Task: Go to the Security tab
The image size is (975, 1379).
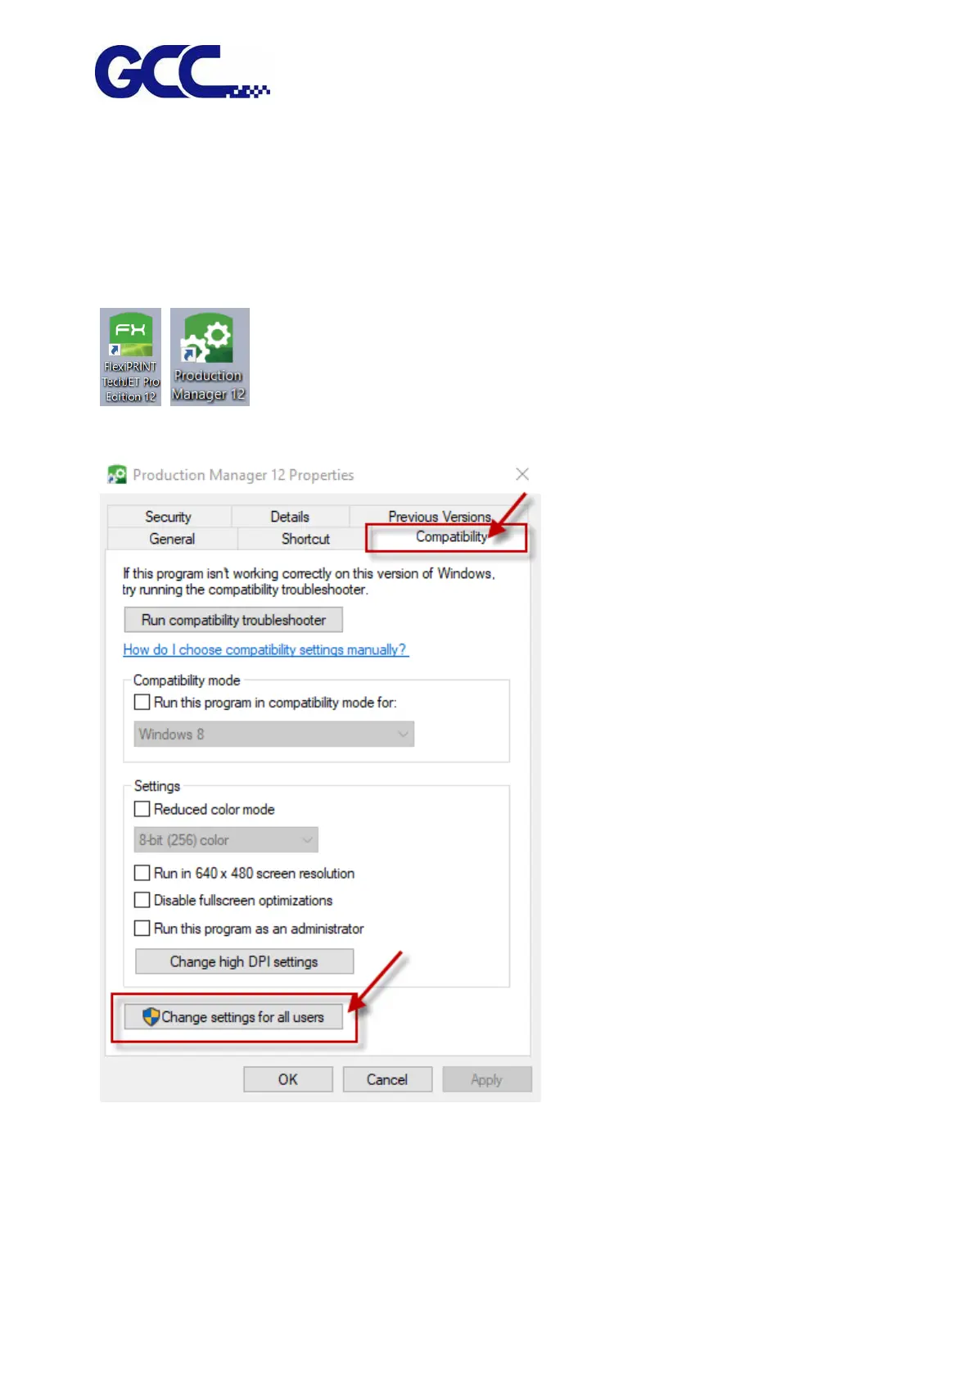Action: point(169,517)
